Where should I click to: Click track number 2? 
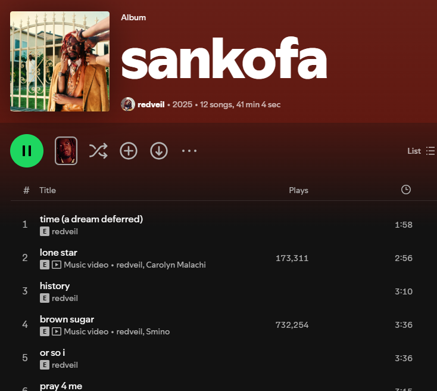[x=25, y=257]
